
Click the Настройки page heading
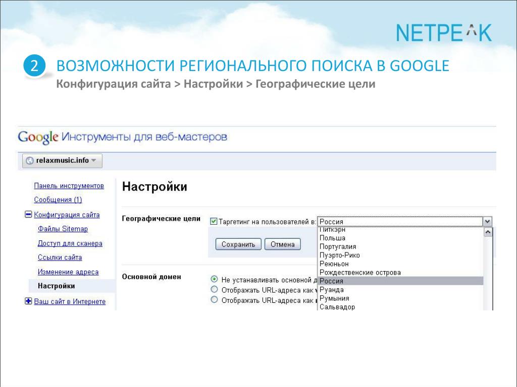click(154, 186)
